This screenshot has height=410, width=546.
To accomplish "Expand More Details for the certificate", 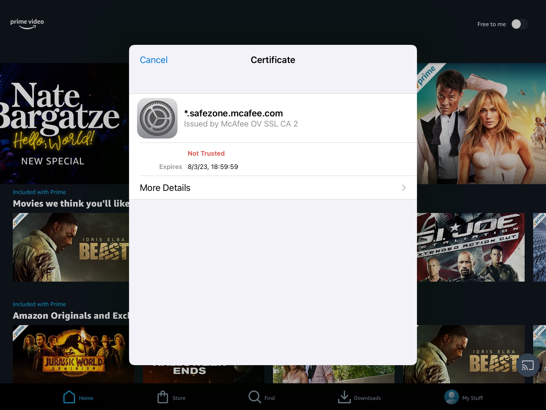I will tap(165, 188).
